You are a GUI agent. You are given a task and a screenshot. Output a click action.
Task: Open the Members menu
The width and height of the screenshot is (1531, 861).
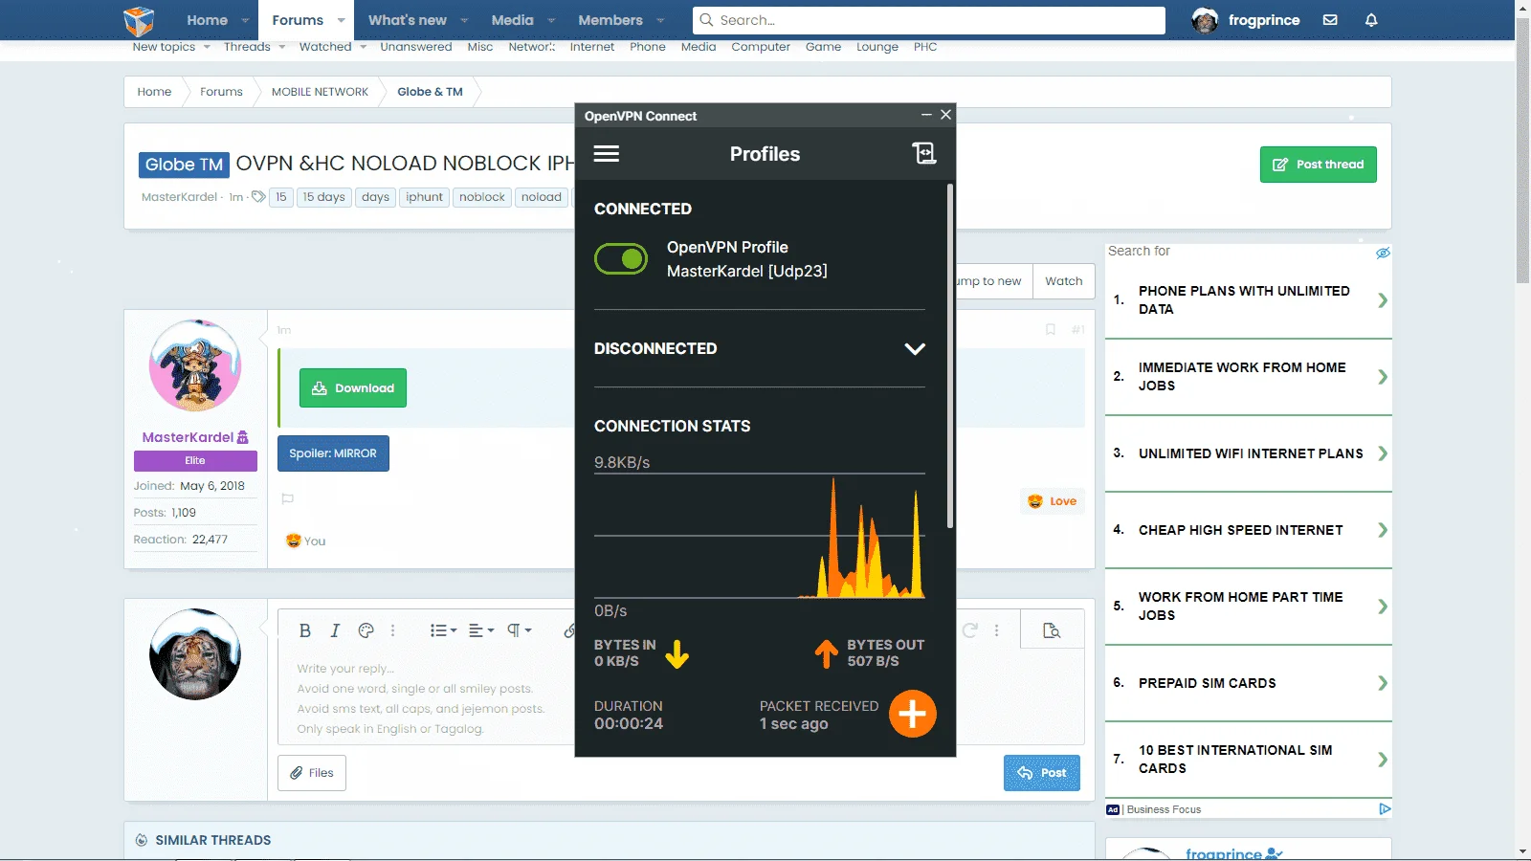click(x=610, y=20)
